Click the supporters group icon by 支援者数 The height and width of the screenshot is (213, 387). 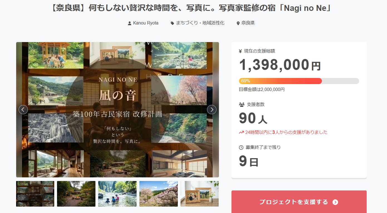[x=241, y=105]
